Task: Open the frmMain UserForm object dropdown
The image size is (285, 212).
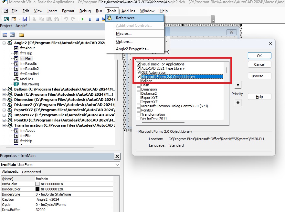Action: click(x=117, y=165)
